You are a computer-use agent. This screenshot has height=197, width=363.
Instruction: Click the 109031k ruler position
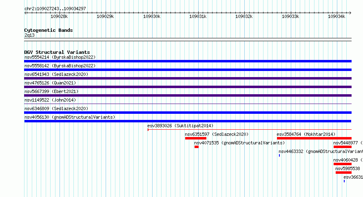click(x=198, y=16)
